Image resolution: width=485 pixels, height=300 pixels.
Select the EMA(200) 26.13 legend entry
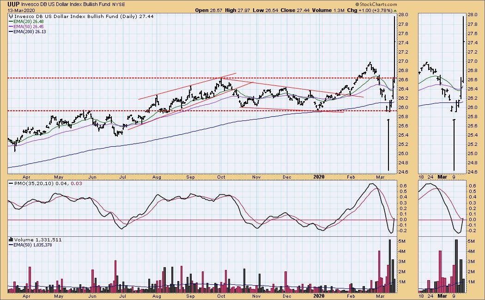(30, 31)
